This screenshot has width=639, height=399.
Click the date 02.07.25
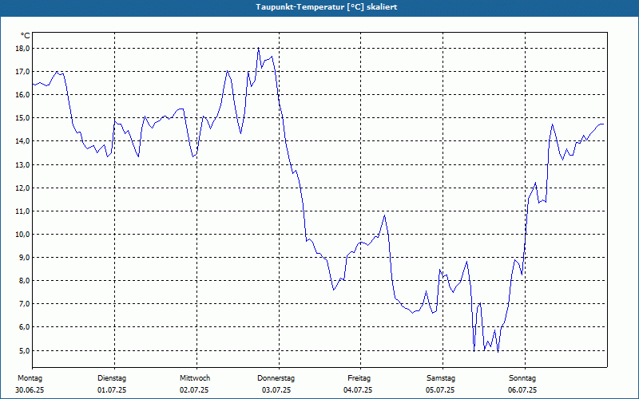pyautogui.click(x=194, y=390)
